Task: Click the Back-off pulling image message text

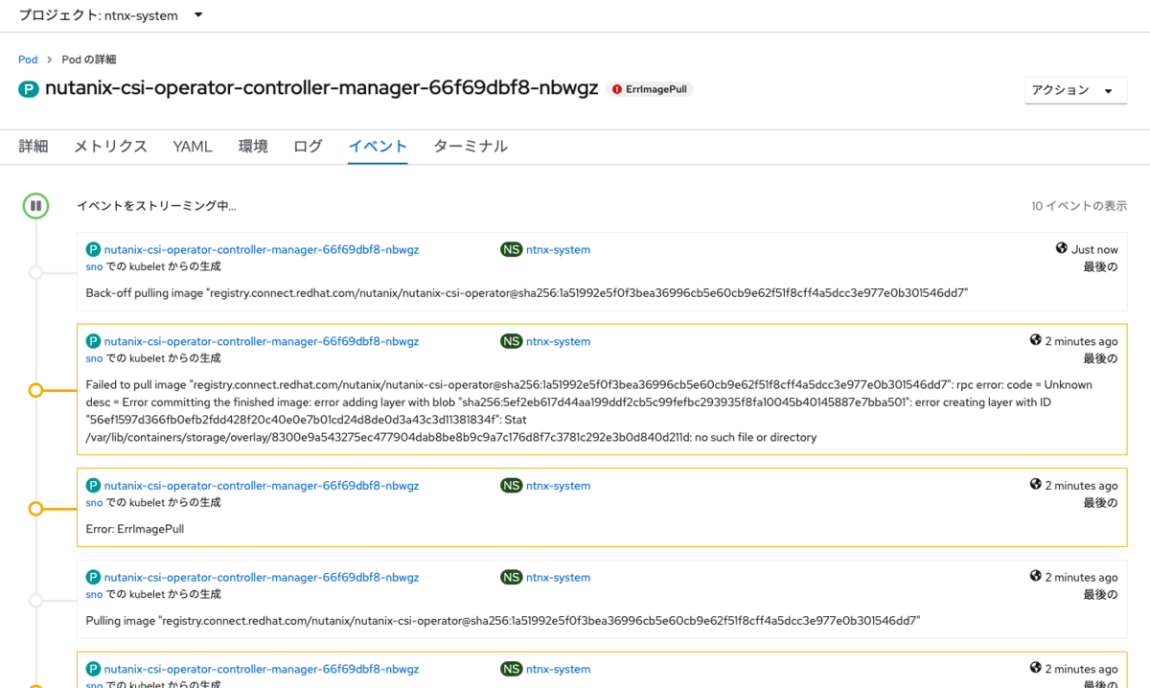Action: point(527,293)
